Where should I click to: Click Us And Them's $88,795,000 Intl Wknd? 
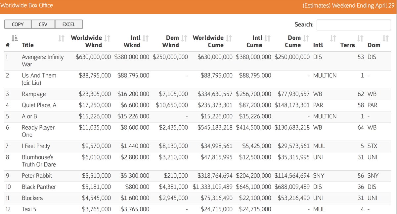coord(133,75)
